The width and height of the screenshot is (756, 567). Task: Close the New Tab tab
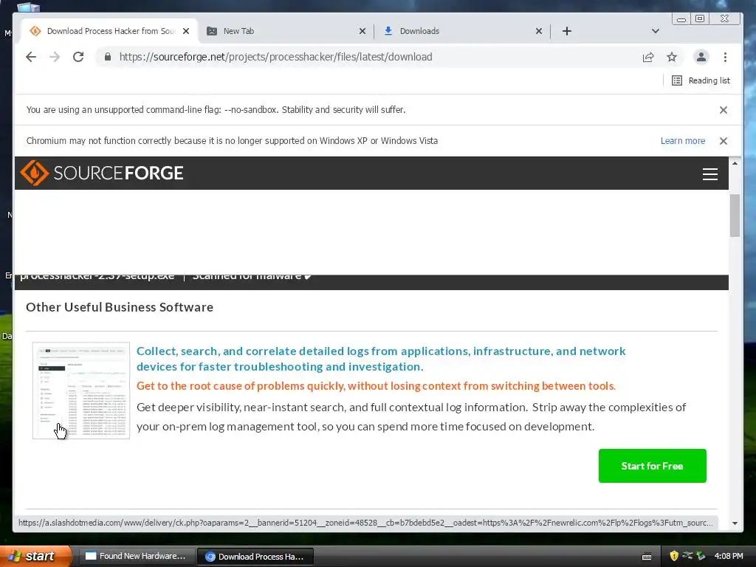[362, 31]
